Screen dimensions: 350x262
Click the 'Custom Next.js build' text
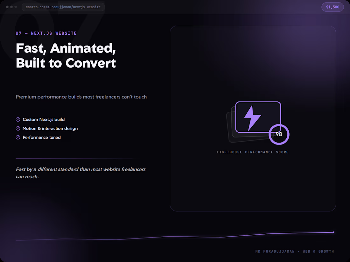pos(44,119)
